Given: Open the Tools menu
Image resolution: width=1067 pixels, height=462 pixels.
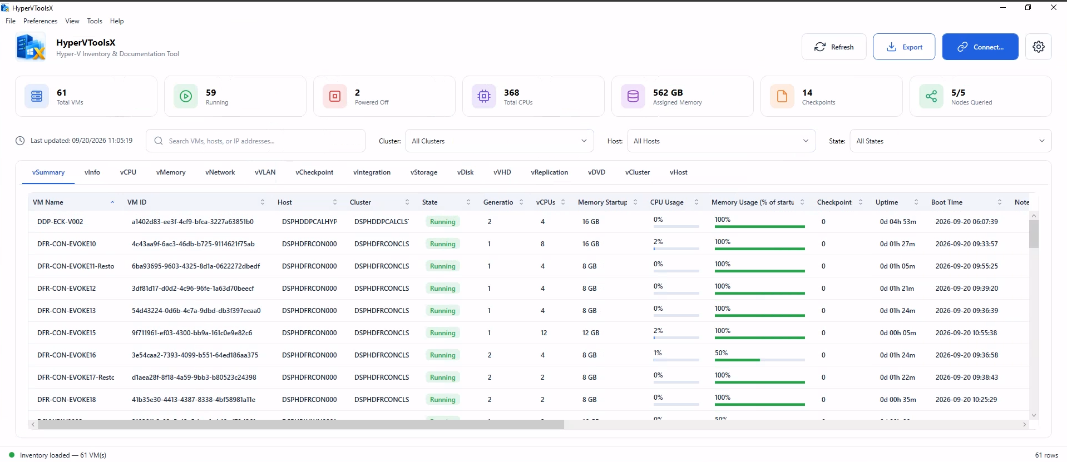Looking at the screenshot, I should click(x=95, y=21).
